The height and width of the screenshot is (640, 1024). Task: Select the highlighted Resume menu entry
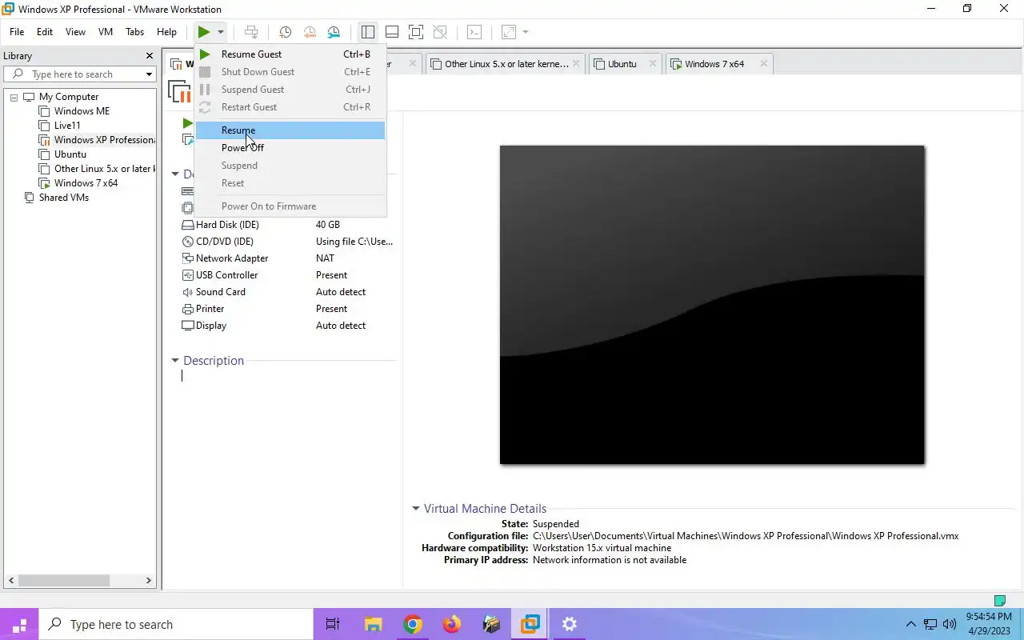coord(290,130)
